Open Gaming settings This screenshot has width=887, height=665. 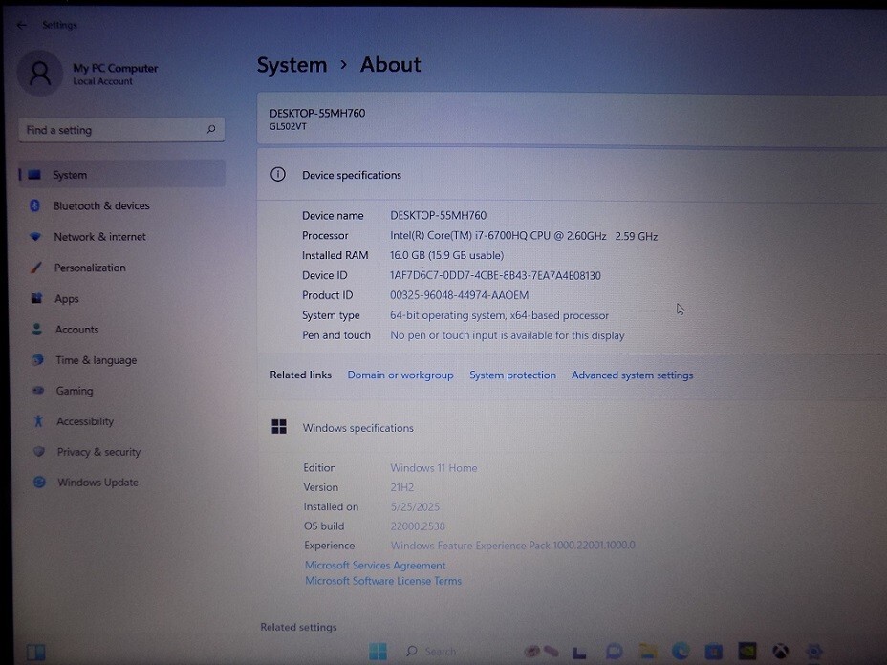click(75, 391)
